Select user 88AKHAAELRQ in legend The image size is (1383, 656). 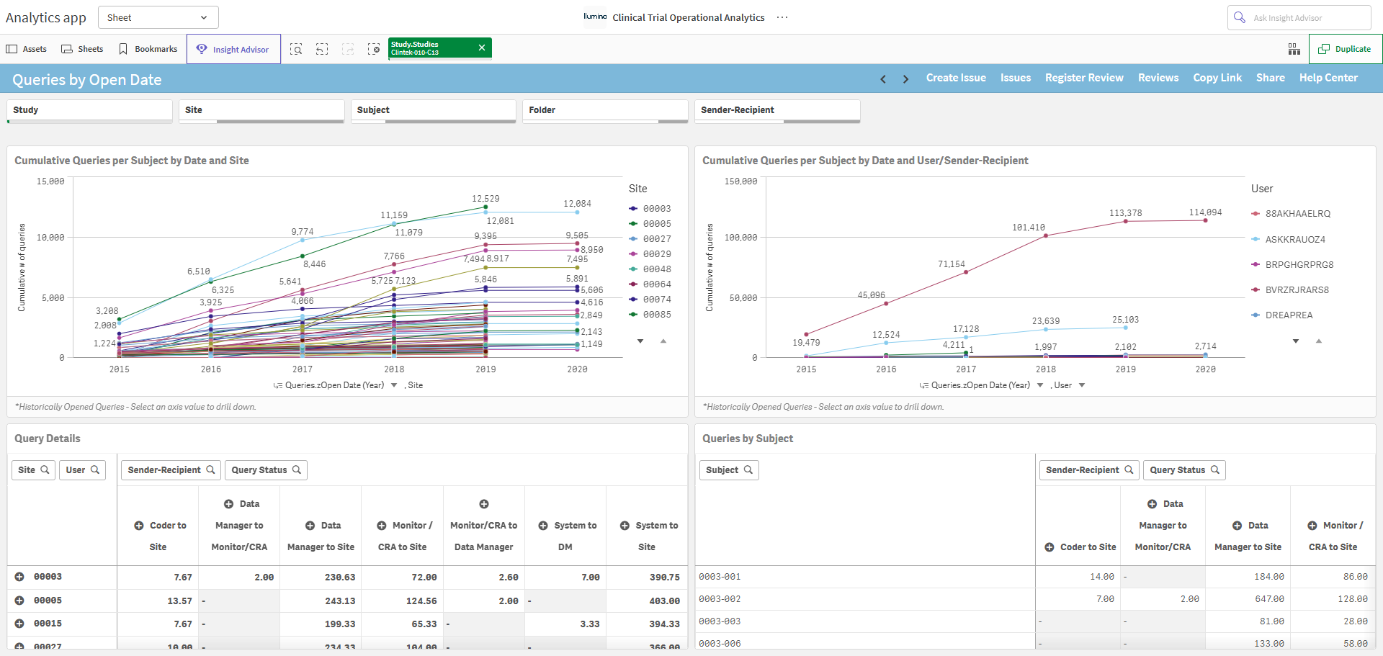1292,214
